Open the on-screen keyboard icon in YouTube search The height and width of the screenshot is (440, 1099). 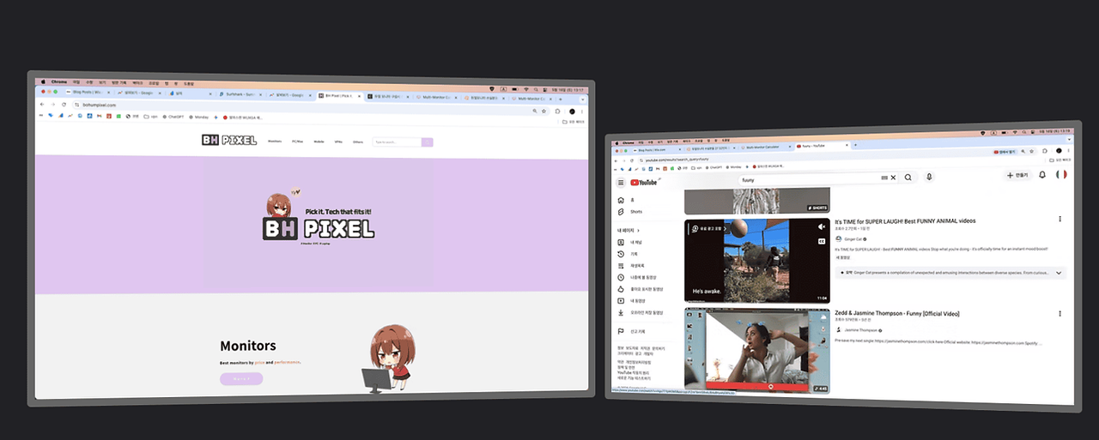coord(884,178)
